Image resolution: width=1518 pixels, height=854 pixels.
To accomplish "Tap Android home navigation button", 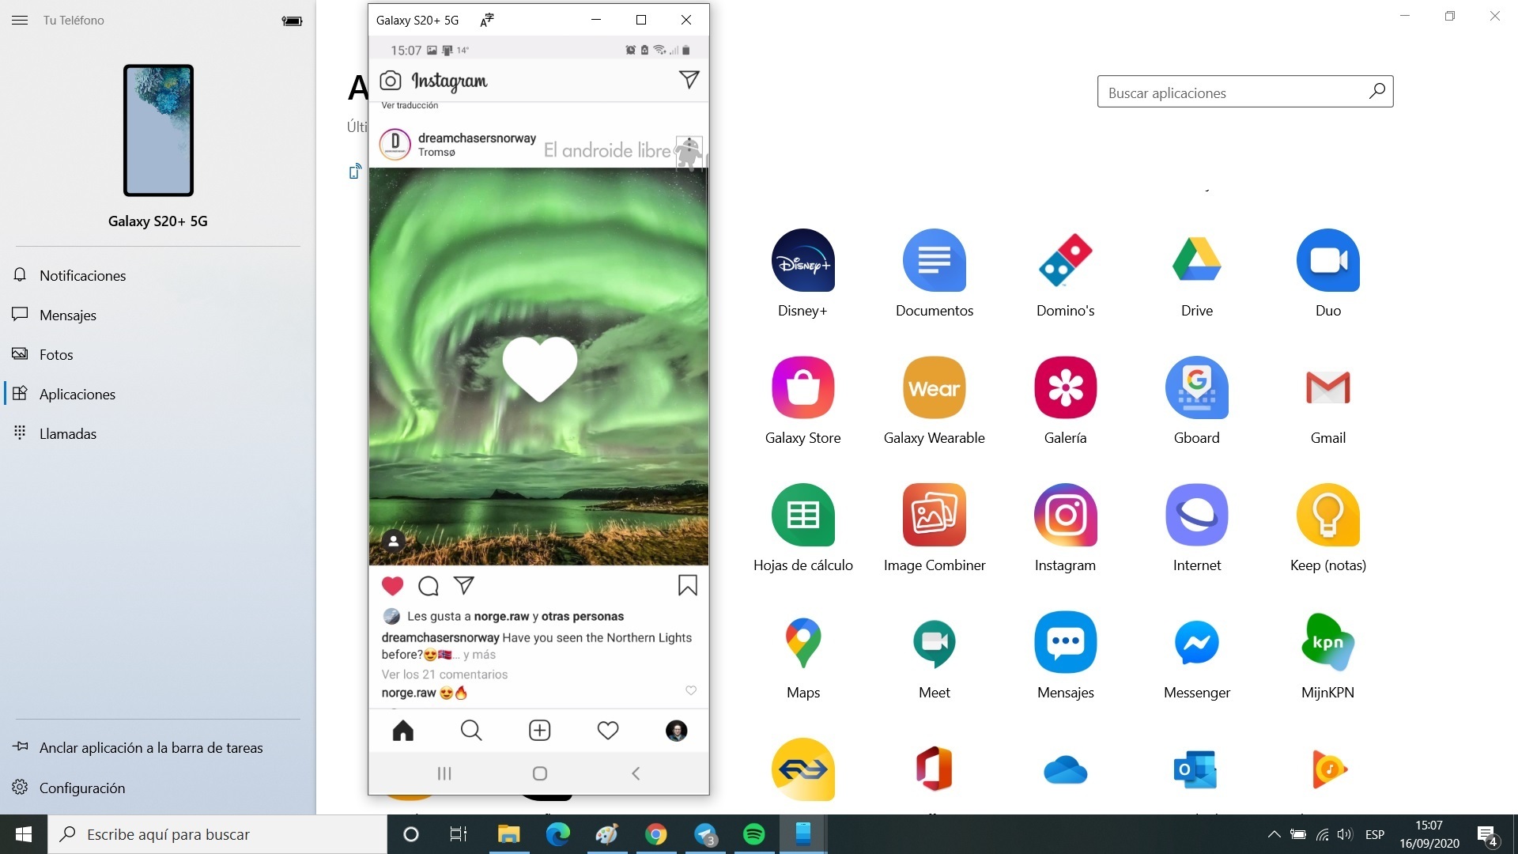I will coord(540,773).
